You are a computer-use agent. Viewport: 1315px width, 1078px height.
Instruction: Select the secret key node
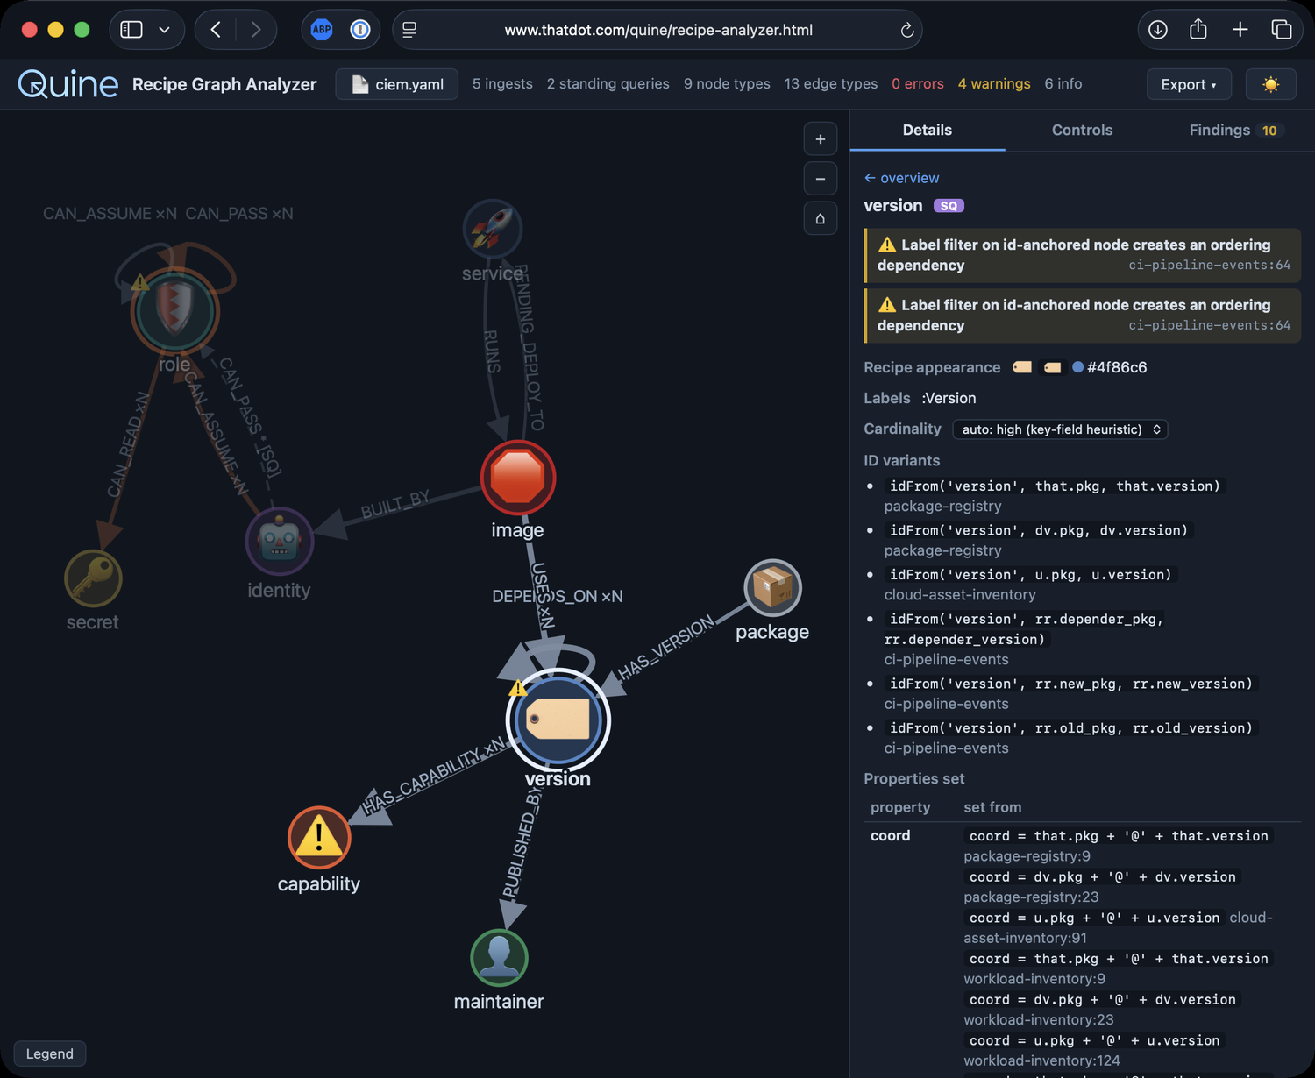(93, 578)
